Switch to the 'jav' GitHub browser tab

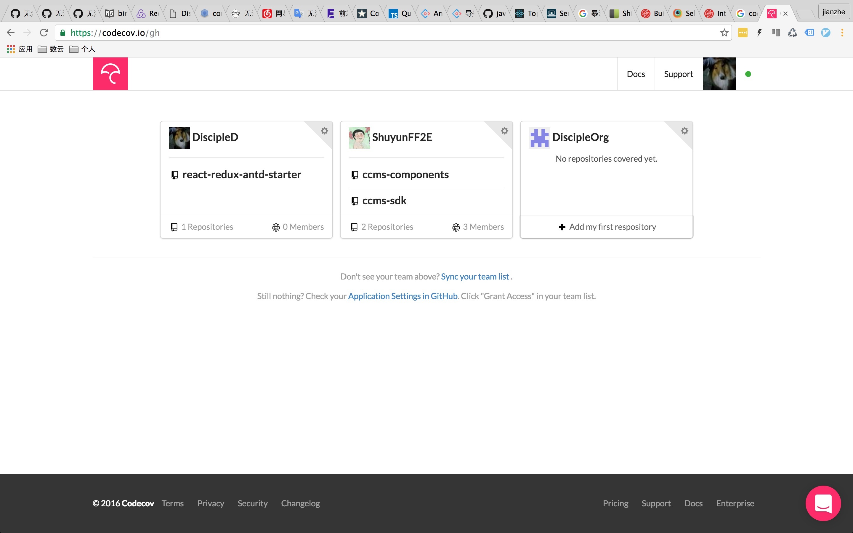[494, 13]
